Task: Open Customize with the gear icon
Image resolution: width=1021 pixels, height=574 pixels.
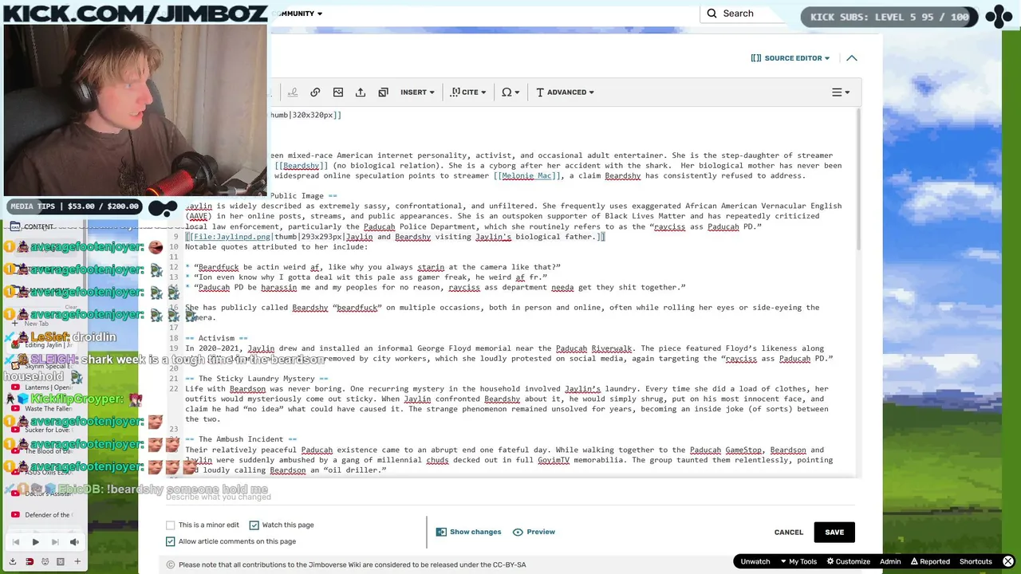Action: click(x=848, y=561)
